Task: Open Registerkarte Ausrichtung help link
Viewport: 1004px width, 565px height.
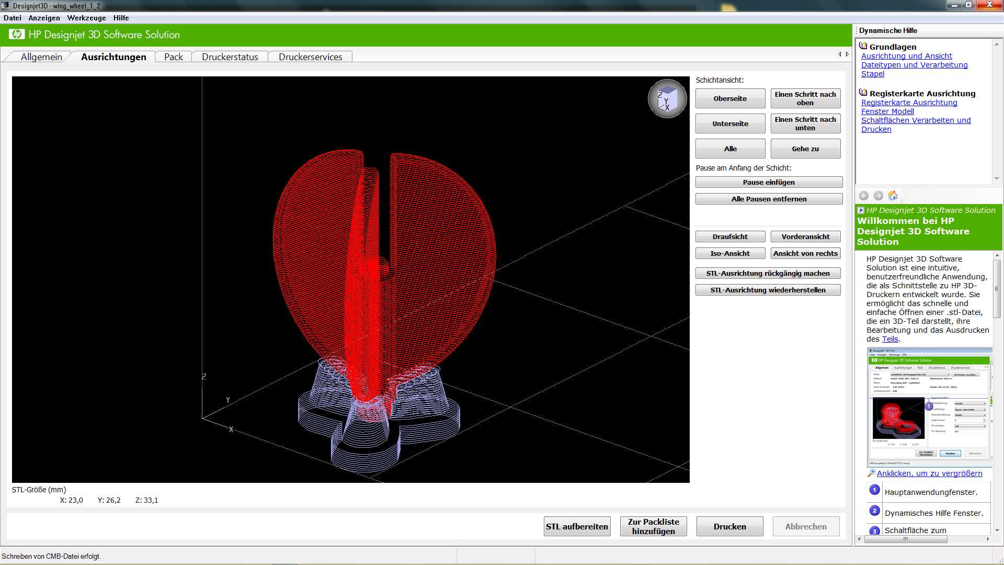Action: (909, 103)
